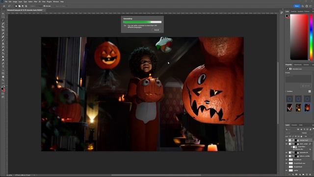Screen dimensions: 314x177
Task: Select the Crop tool
Action: tap(3, 27)
